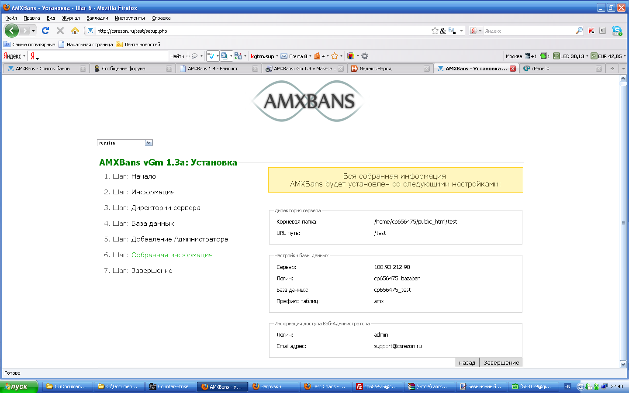The height and width of the screenshot is (393, 629).
Task: Open the Файл menu
Action: [x=11, y=18]
